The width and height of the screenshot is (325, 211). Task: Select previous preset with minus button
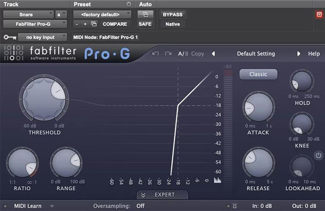(x=76, y=24)
